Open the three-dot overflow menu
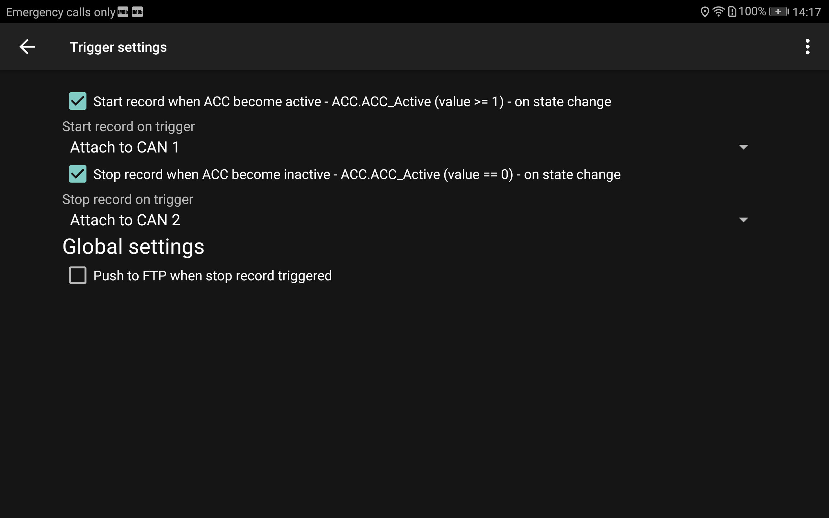Viewport: 829px width, 518px height. pyautogui.click(x=807, y=47)
